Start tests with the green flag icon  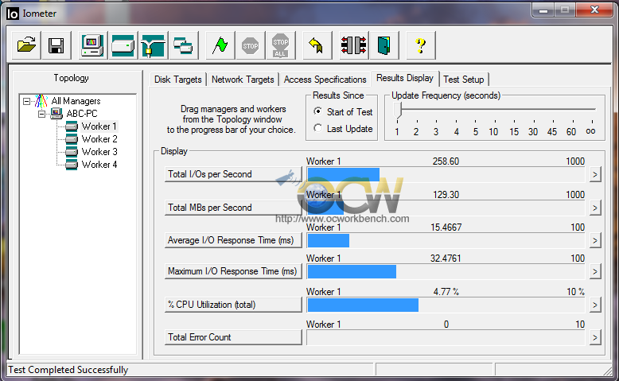pyautogui.click(x=220, y=45)
